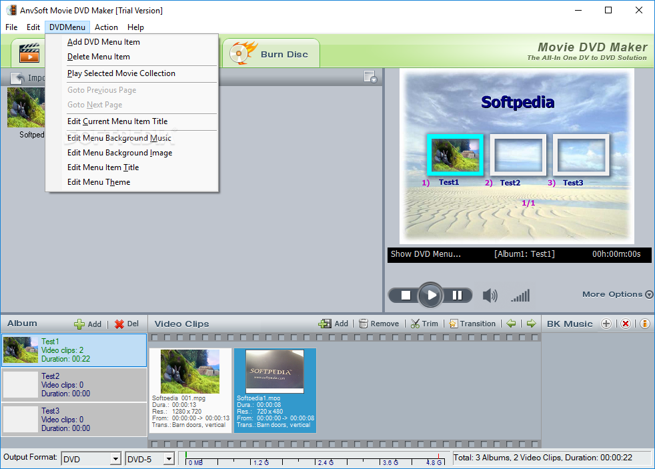
Task: Choose Delete Menu Item
Action: point(131,57)
